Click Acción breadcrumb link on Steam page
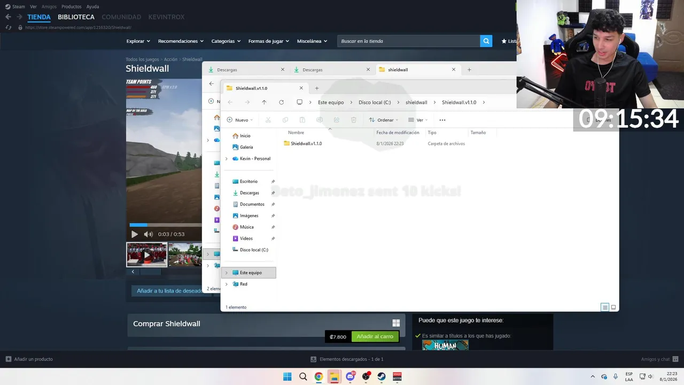The image size is (684, 385). 170,59
